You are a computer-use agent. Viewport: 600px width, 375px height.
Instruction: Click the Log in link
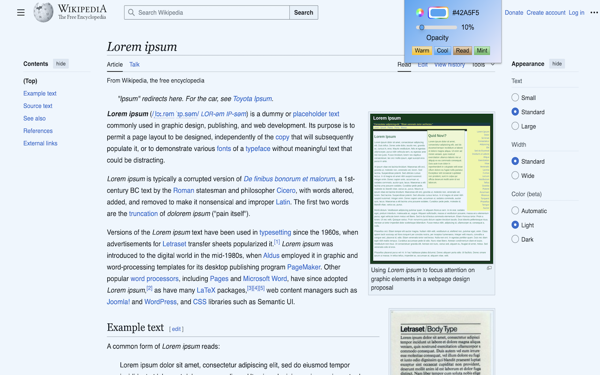coord(577,13)
